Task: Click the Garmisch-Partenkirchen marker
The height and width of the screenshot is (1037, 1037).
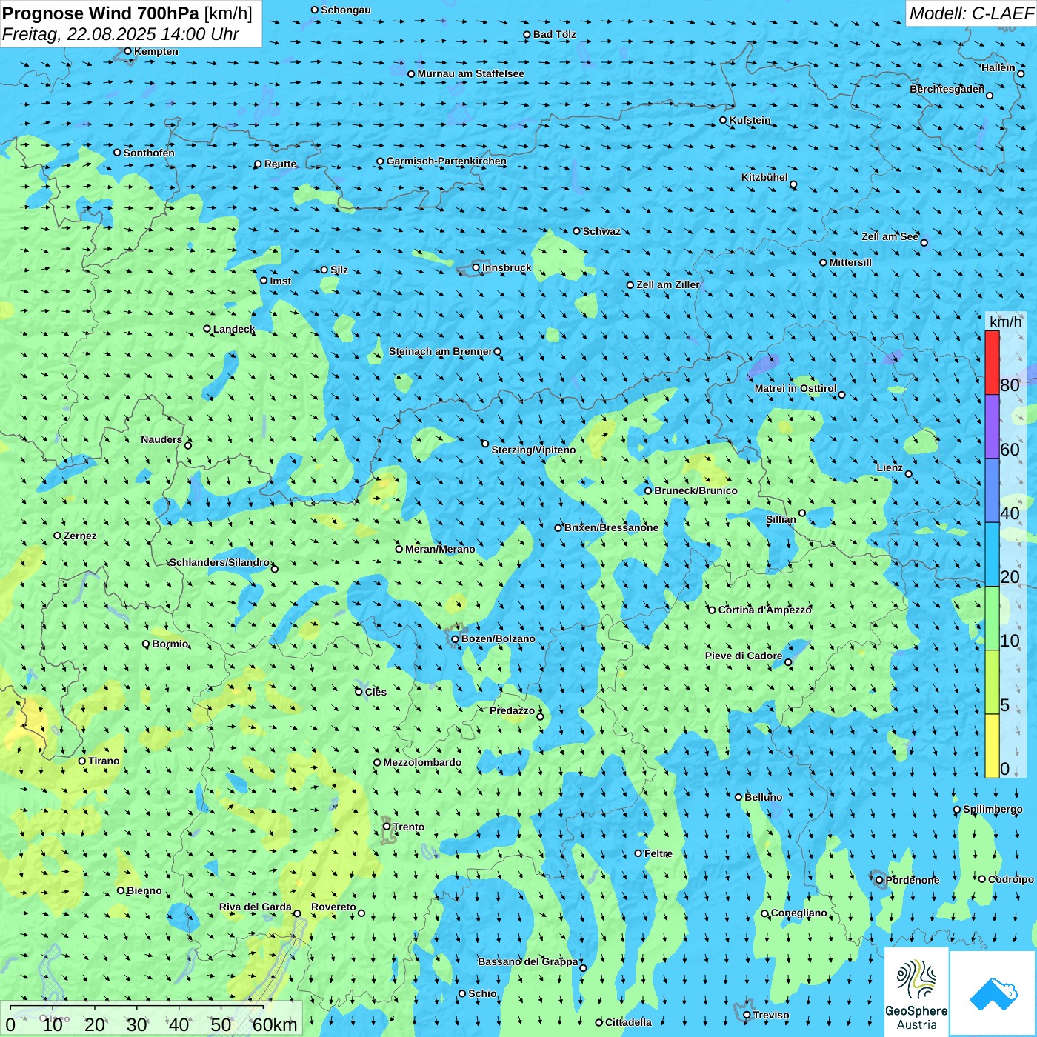Action: (x=381, y=161)
